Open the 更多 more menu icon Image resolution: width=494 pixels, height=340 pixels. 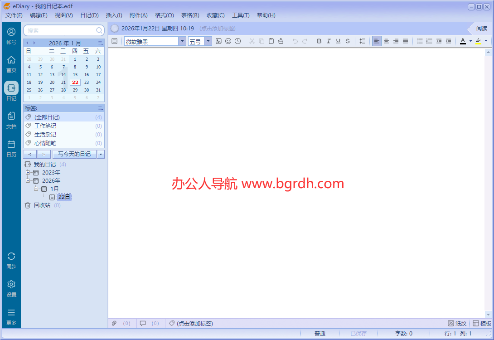click(11, 317)
